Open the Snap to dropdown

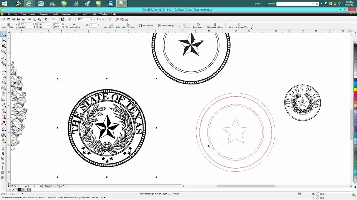[x=107, y=19]
